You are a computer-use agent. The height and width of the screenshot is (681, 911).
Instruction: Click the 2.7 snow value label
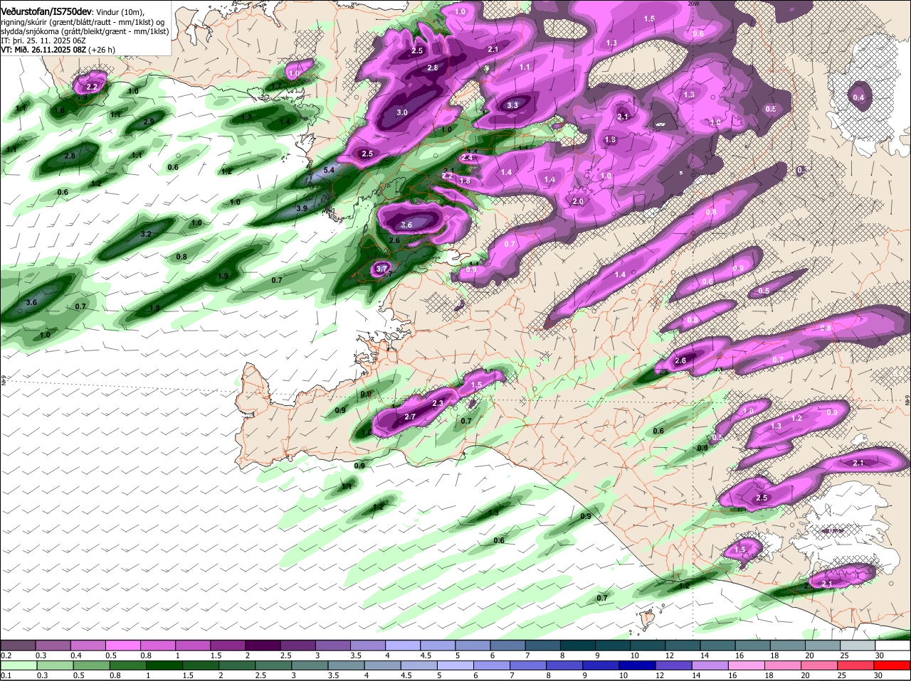click(x=410, y=417)
